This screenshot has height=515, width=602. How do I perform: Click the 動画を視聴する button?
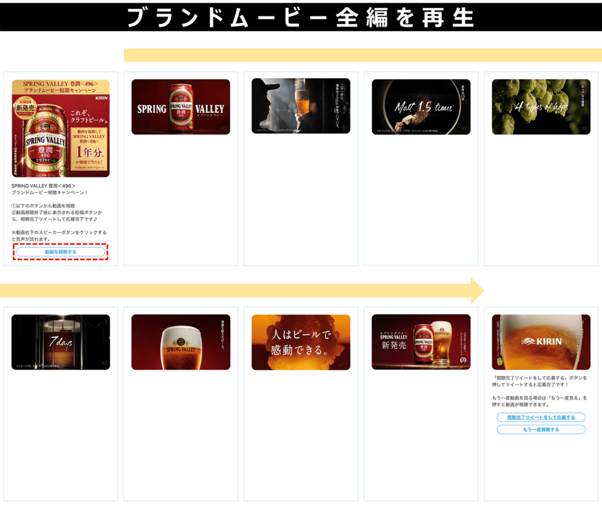pos(61,252)
